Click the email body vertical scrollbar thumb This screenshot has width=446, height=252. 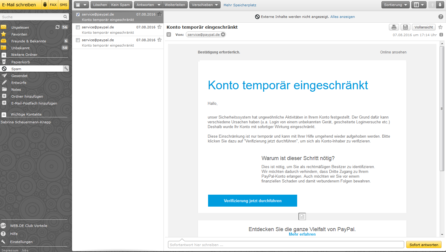pyautogui.click(x=442, y=109)
